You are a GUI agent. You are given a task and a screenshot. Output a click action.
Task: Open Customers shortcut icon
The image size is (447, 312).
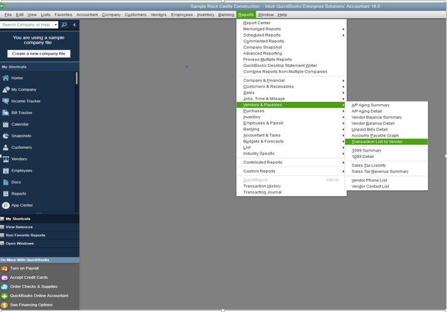coord(6,147)
